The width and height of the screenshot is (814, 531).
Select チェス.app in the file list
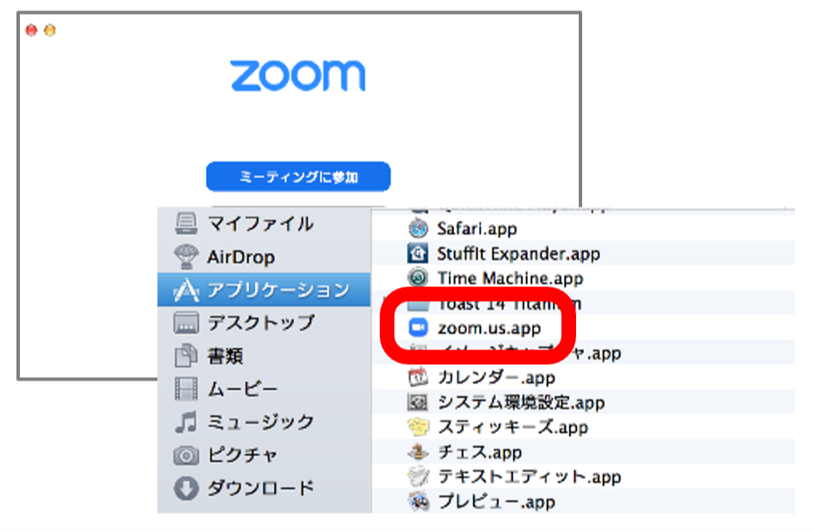[x=584, y=452]
